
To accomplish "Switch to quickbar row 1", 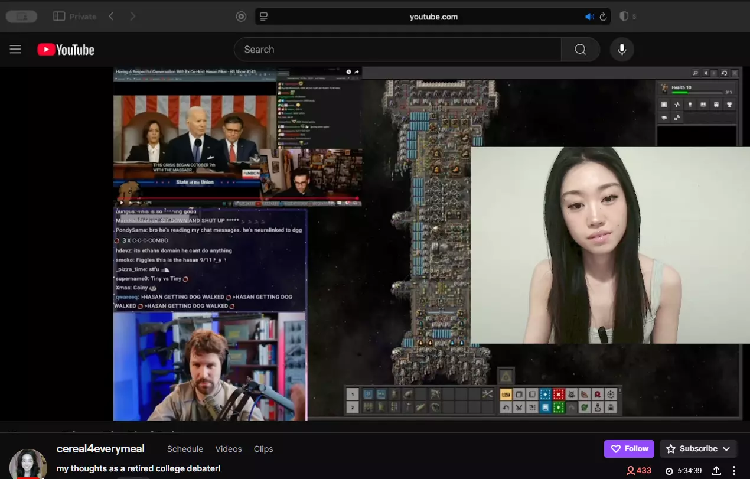I will pyautogui.click(x=353, y=395).
